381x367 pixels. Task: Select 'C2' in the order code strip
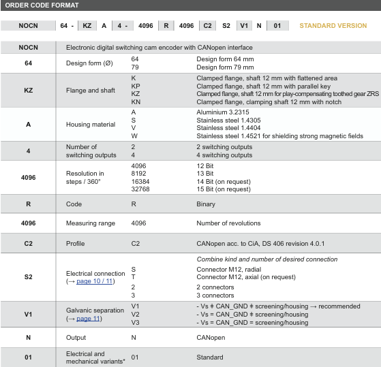207,26
